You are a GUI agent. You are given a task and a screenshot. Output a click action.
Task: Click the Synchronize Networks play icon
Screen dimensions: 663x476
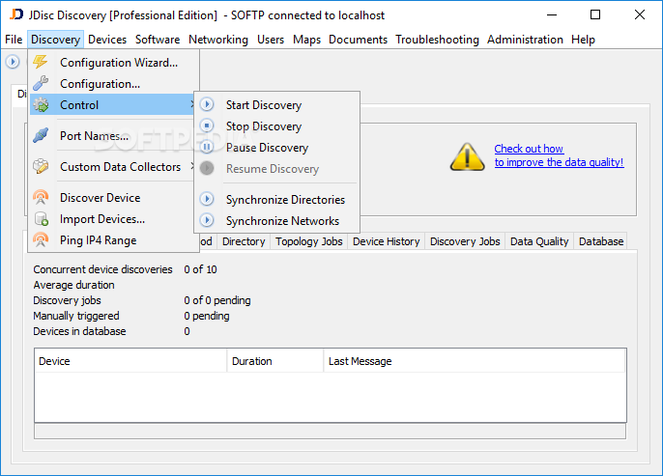[207, 220]
